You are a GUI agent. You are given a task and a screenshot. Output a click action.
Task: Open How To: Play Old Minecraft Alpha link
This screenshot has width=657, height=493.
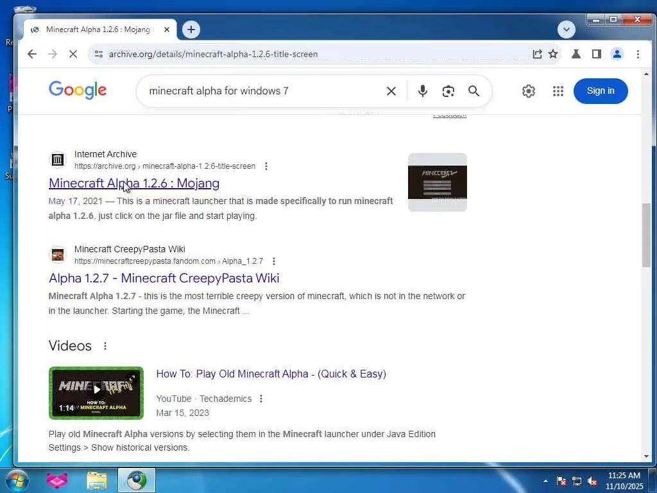coord(271,374)
